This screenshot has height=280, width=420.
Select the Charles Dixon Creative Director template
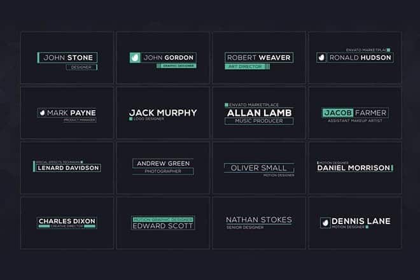point(67,222)
